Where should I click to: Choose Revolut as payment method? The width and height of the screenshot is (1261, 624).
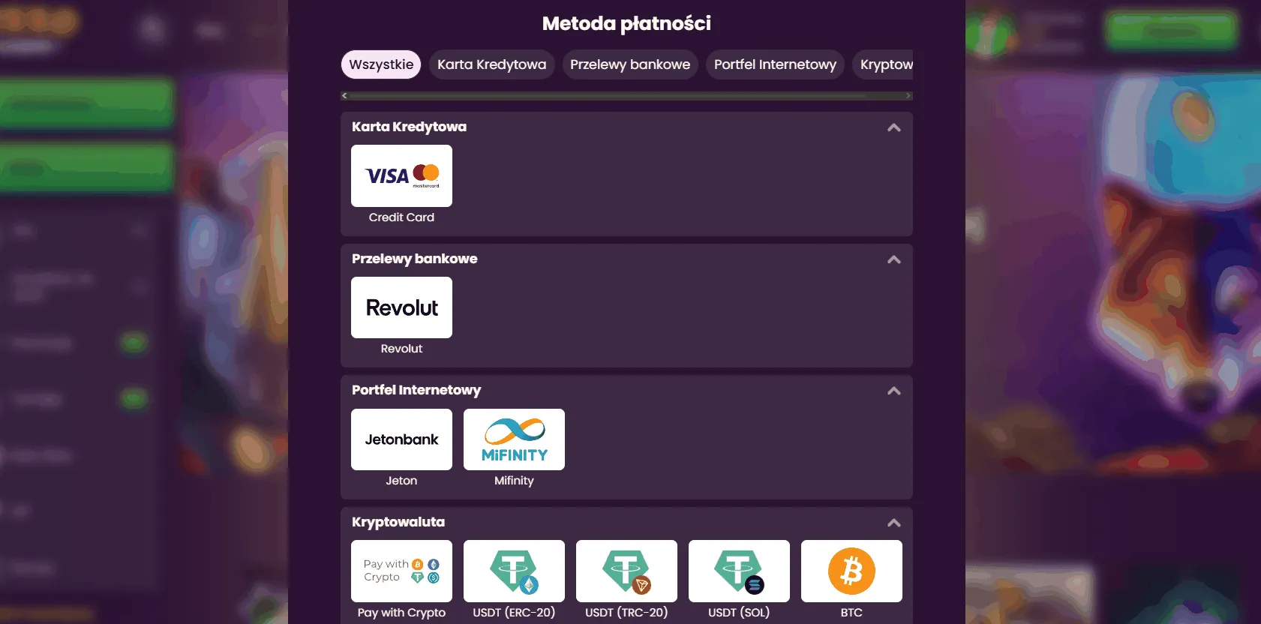[x=401, y=307]
